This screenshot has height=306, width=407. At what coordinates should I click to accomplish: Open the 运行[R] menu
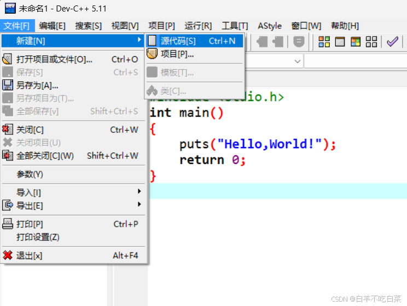(198, 26)
